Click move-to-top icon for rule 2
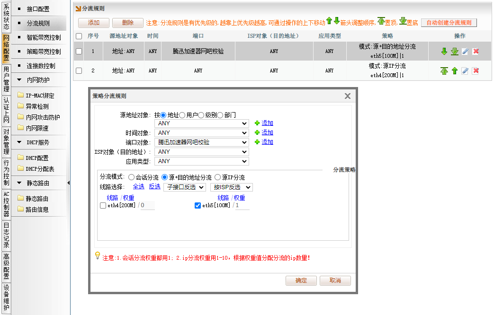 tap(444, 71)
